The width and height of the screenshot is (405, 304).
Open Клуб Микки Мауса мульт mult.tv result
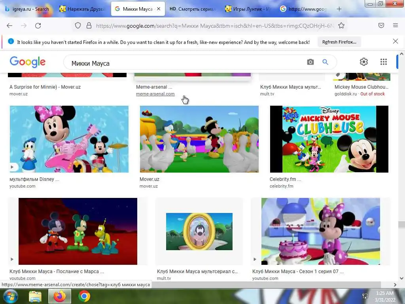click(290, 87)
